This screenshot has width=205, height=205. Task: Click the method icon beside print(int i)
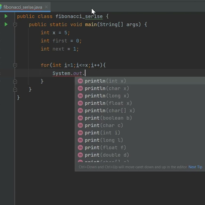80,133
